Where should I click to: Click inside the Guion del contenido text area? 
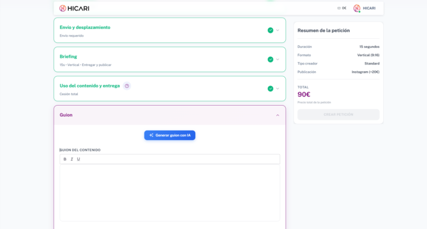tap(170, 192)
